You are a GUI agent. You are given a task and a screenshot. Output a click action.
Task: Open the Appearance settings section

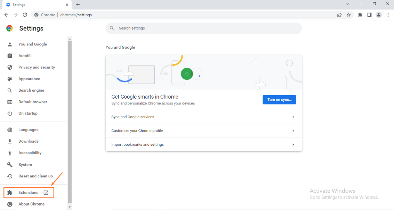coord(29,79)
